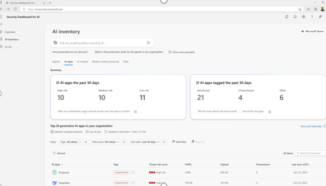Image resolution: width=326 pixels, height=186 pixels.
Task: Click protection state for all agents prompt
Action: (x=129, y=52)
